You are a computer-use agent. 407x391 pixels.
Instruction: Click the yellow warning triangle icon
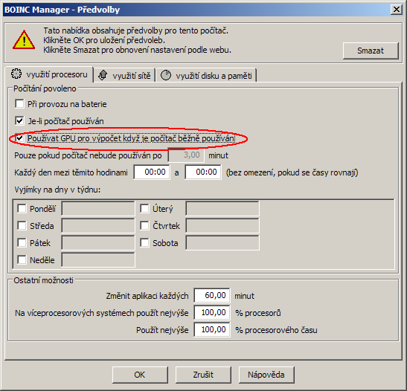24,40
